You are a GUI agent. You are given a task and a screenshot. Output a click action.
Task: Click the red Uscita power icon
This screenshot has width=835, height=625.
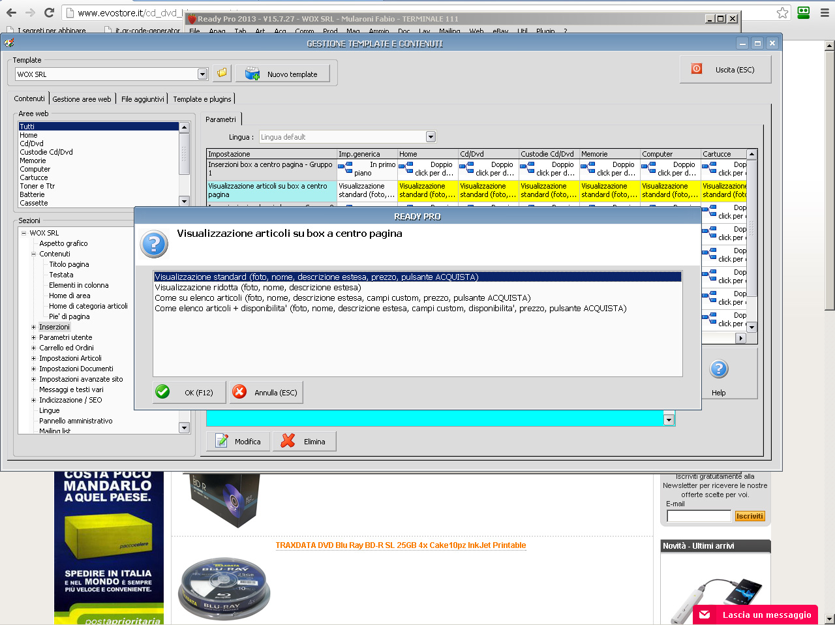click(x=697, y=69)
